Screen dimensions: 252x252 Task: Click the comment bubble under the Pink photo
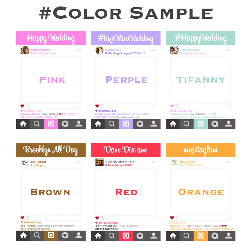(x=27, y=106)
